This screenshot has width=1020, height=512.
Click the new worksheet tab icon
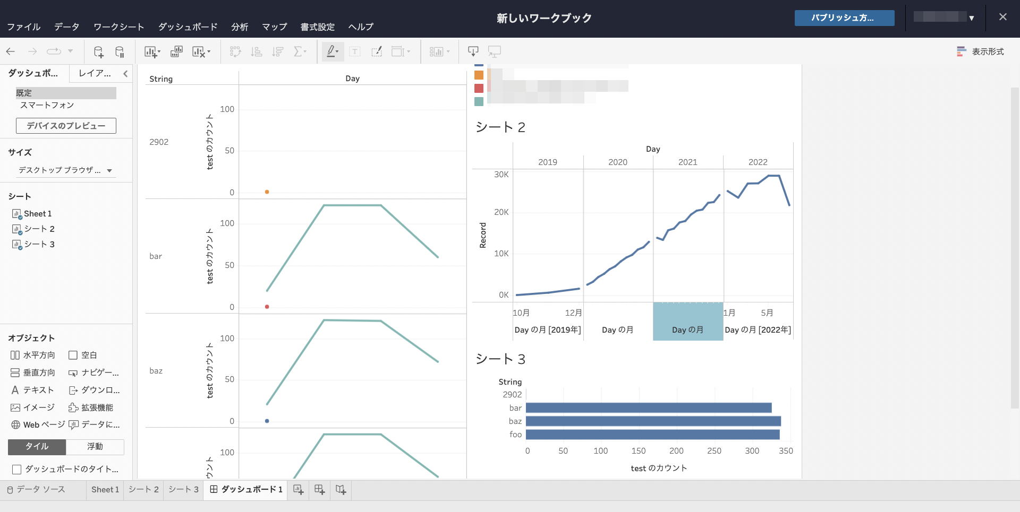pyautogui.click(x=299, y=490)
